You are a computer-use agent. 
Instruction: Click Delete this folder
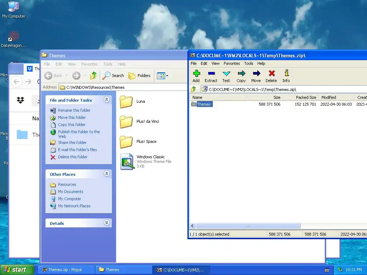click(x=73, y=157)
